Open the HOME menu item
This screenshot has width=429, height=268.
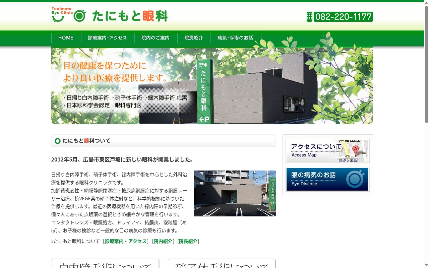click(x=66, y=38)
